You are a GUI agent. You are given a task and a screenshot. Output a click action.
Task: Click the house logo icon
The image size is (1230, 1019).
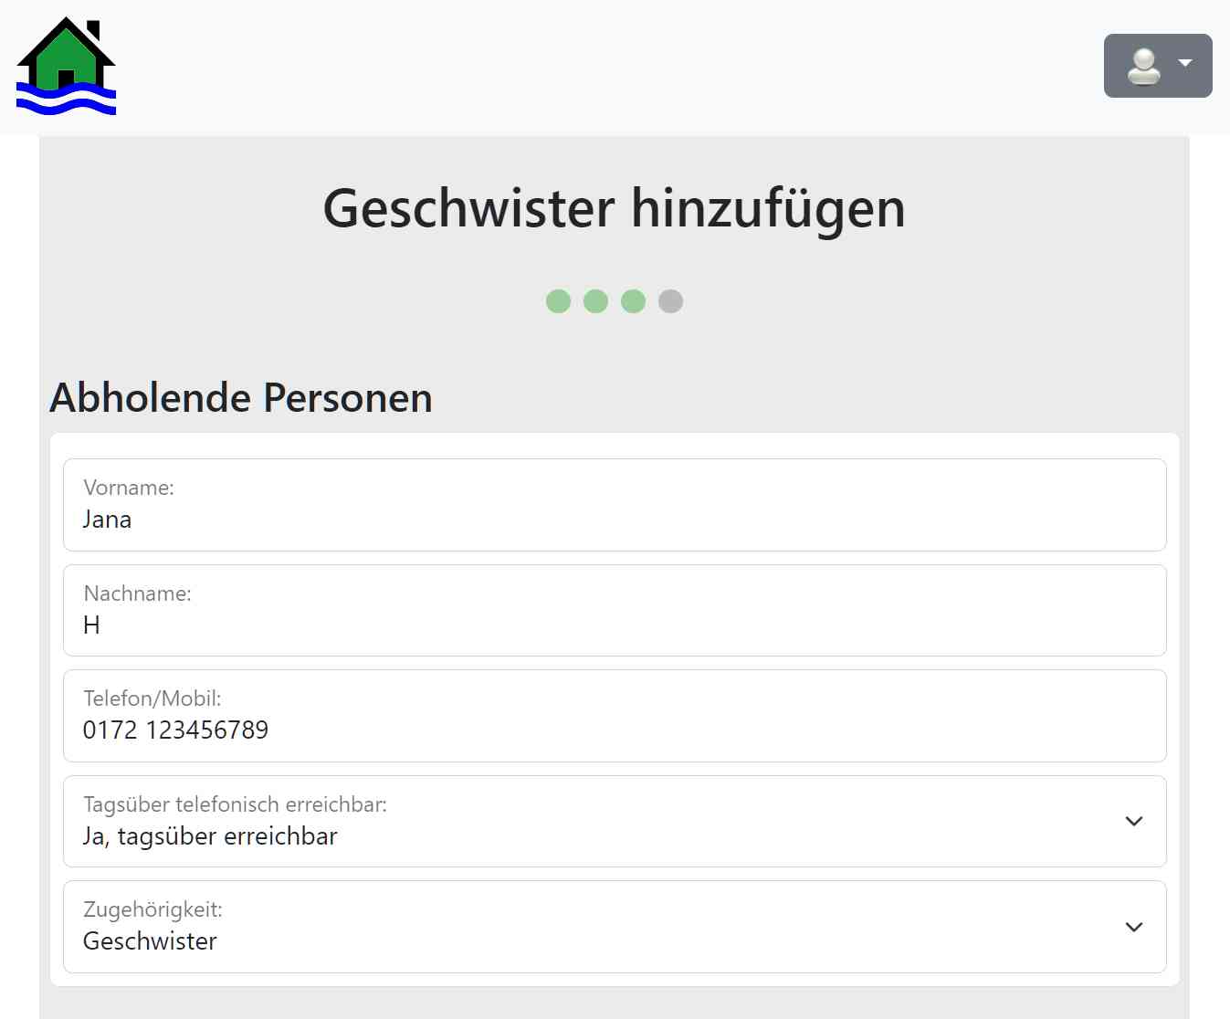65,64
